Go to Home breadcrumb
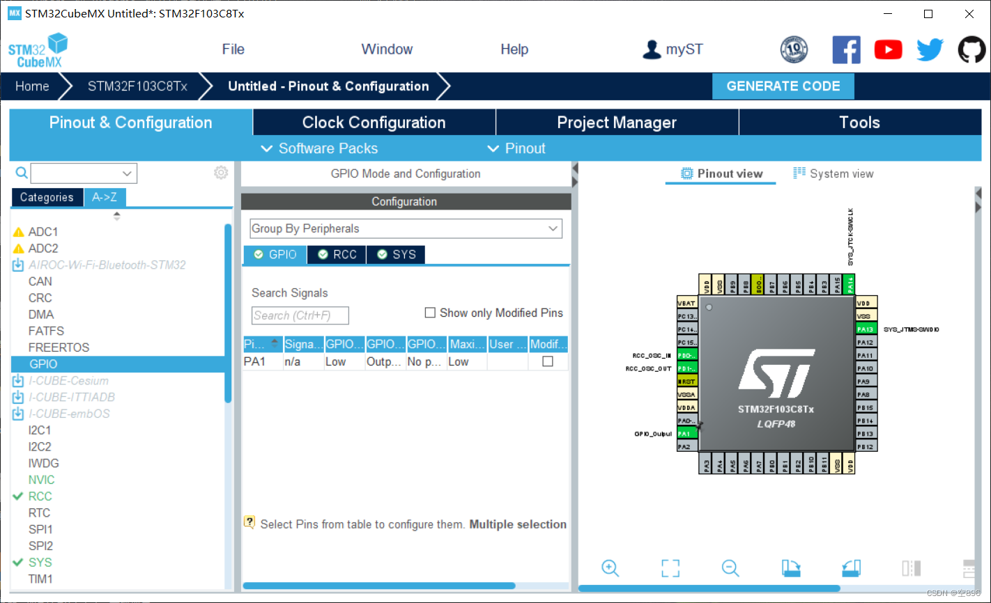Image resolution: width=991 pixels, height=603 pixels. click(32, 86)
